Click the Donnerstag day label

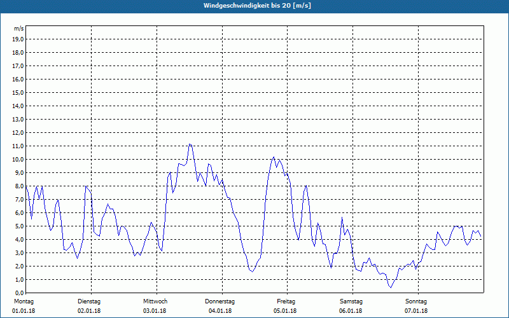point(220,301)
